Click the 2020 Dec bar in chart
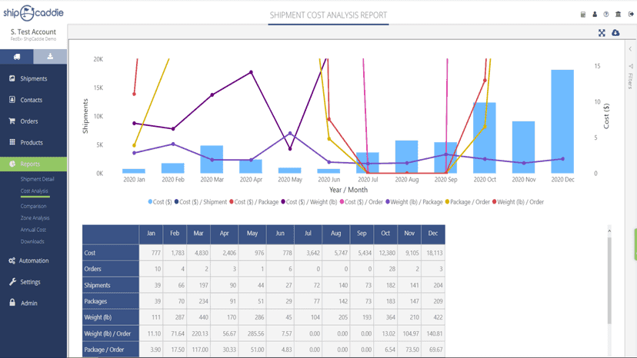This screenshot has width=637, height=358. pyautogui.click(x=562, y=121)
